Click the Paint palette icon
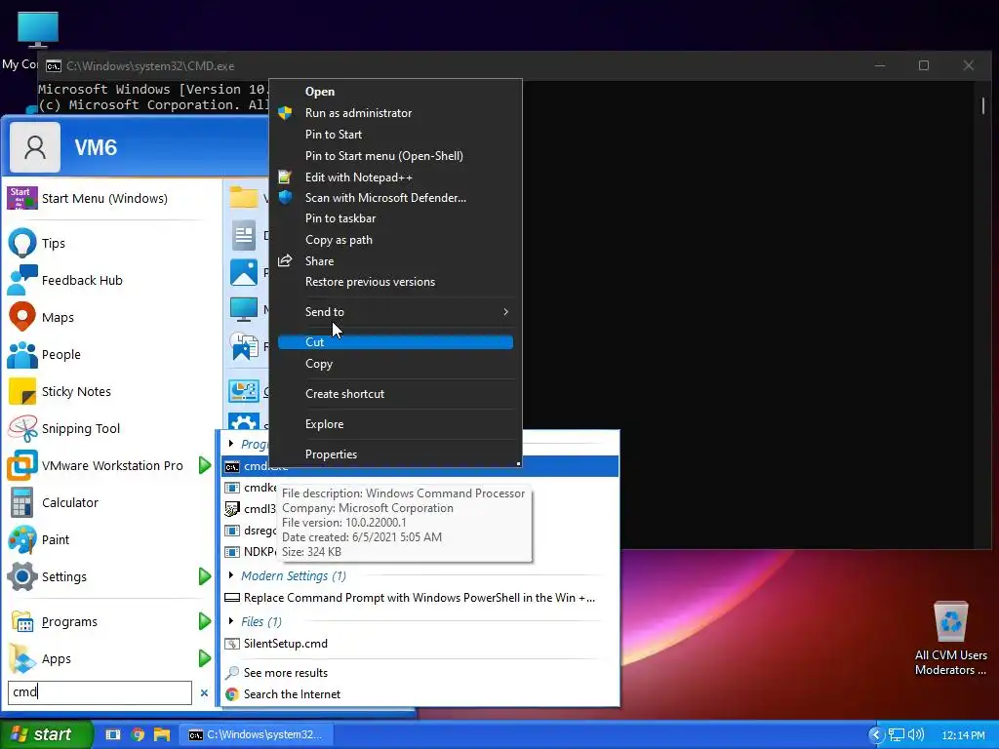The width and height of the screenshot is (999, 749). pyautogui.click(x=22, y=539)
